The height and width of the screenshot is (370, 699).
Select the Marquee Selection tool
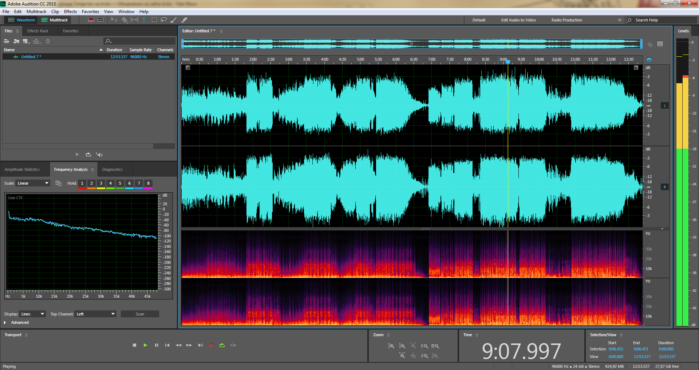pyautogui.click(x=154, y=20)
